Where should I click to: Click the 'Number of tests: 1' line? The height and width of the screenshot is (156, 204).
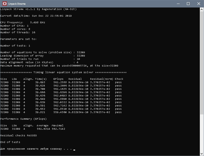15,46
